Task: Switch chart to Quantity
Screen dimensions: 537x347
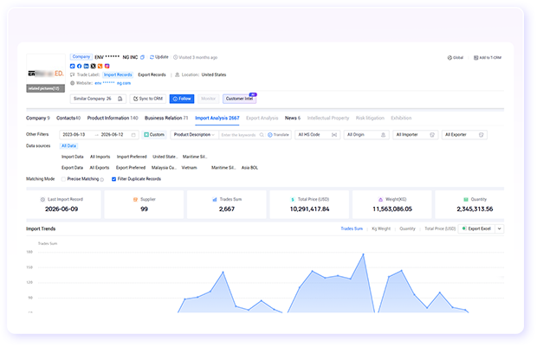Action: pyautogui.click(x=407, y=228)
